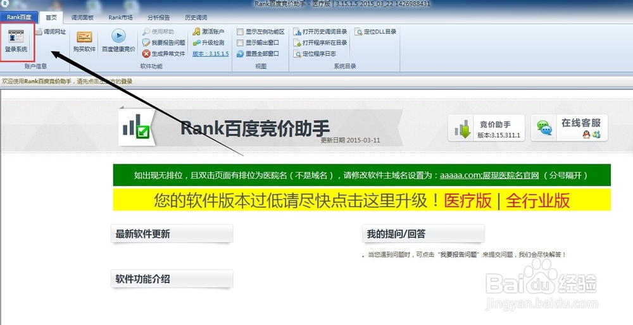
Task: Click the 登录系统 login icon
Action: tap(16, 40)
